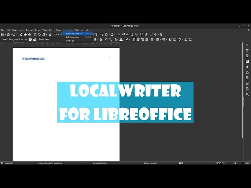Open the bullet list style dropdown arrow
The image size is (251, 188).
(155, 40)
